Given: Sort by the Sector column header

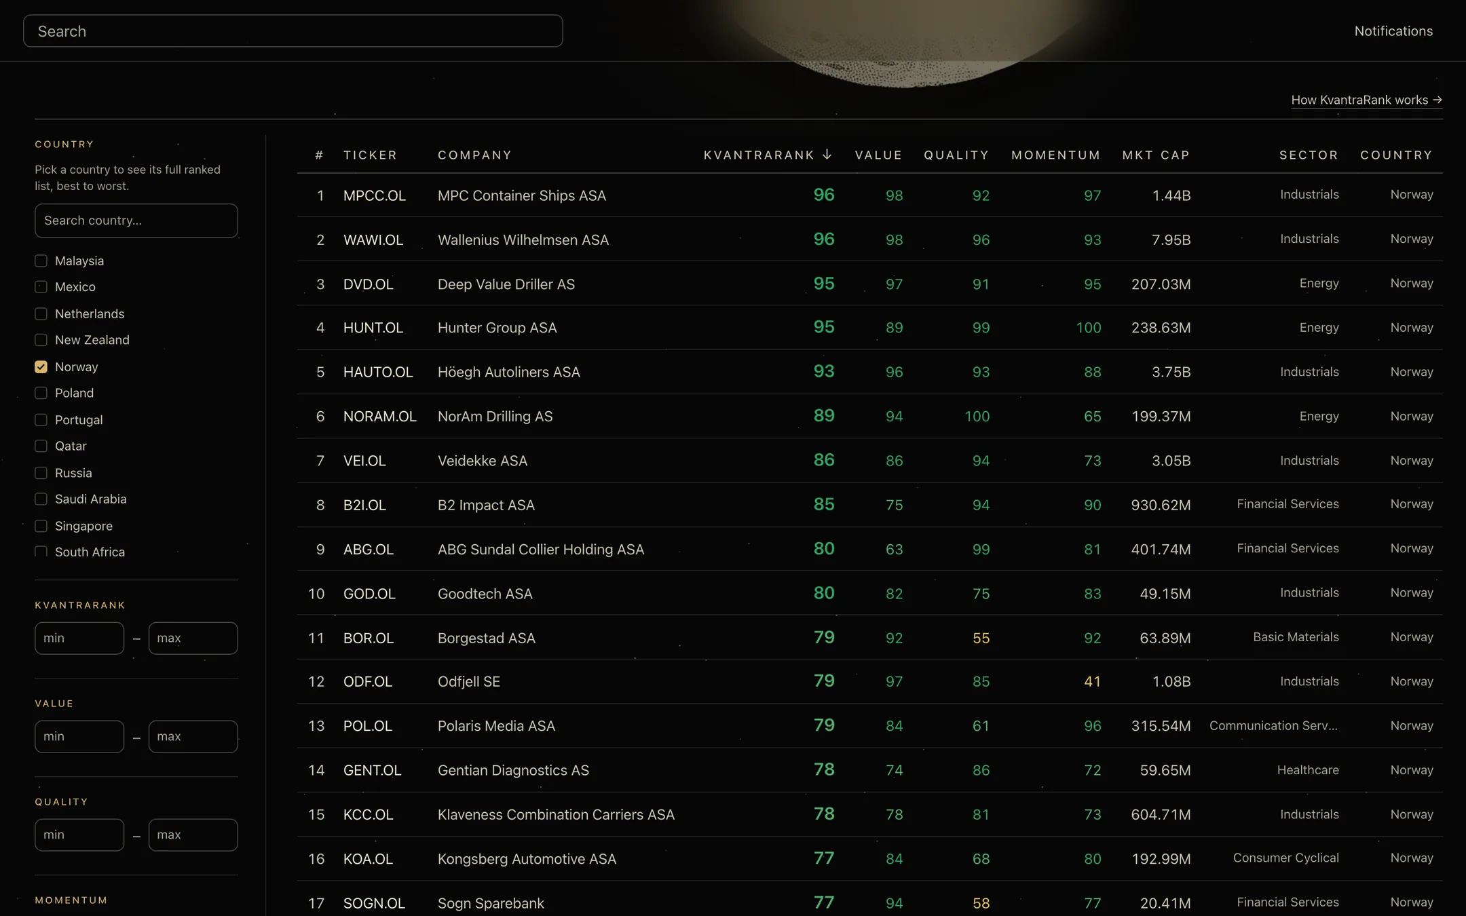Looking at the screenshot, I should coord(1309,155).
